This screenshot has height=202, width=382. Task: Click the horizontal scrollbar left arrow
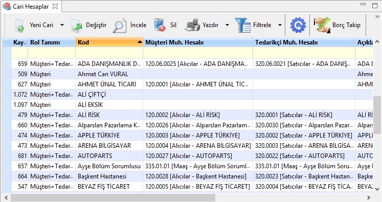coord(6,197)
